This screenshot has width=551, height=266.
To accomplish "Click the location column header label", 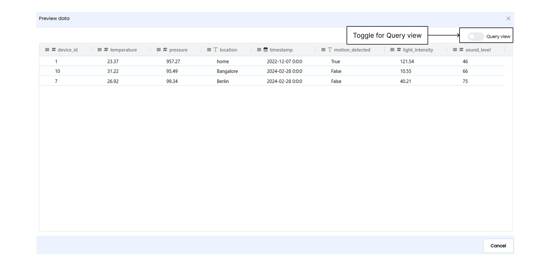I will tap(228, 50).
